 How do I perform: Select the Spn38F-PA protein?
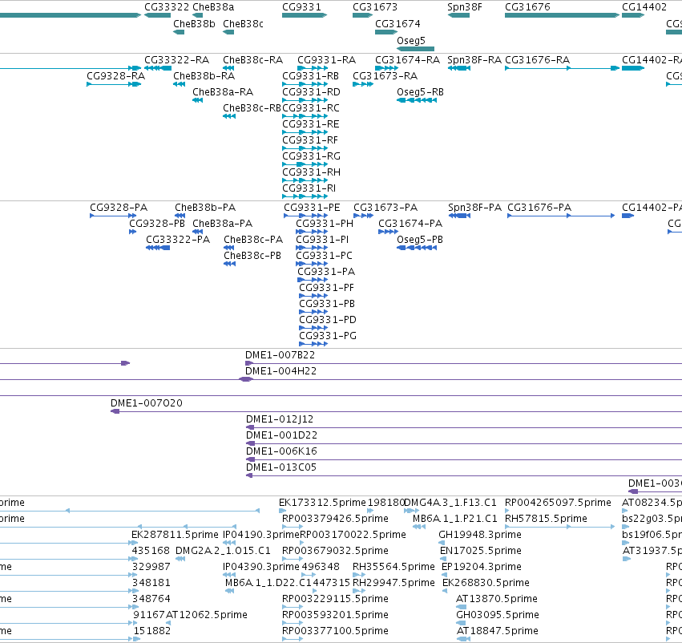[459, 216]
